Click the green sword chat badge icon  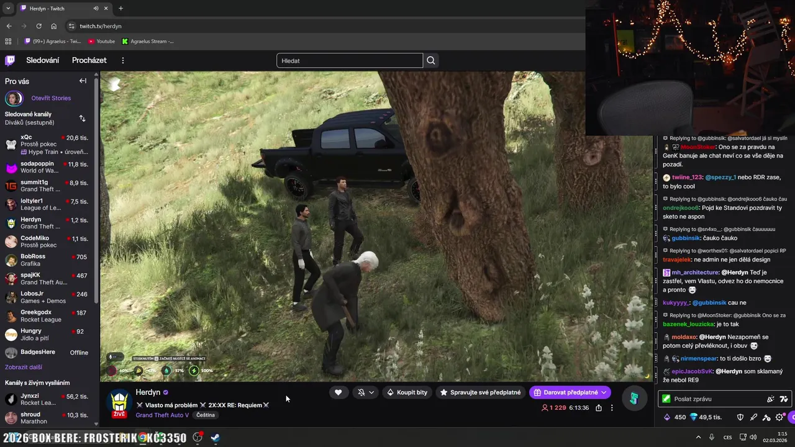(666, 399)
